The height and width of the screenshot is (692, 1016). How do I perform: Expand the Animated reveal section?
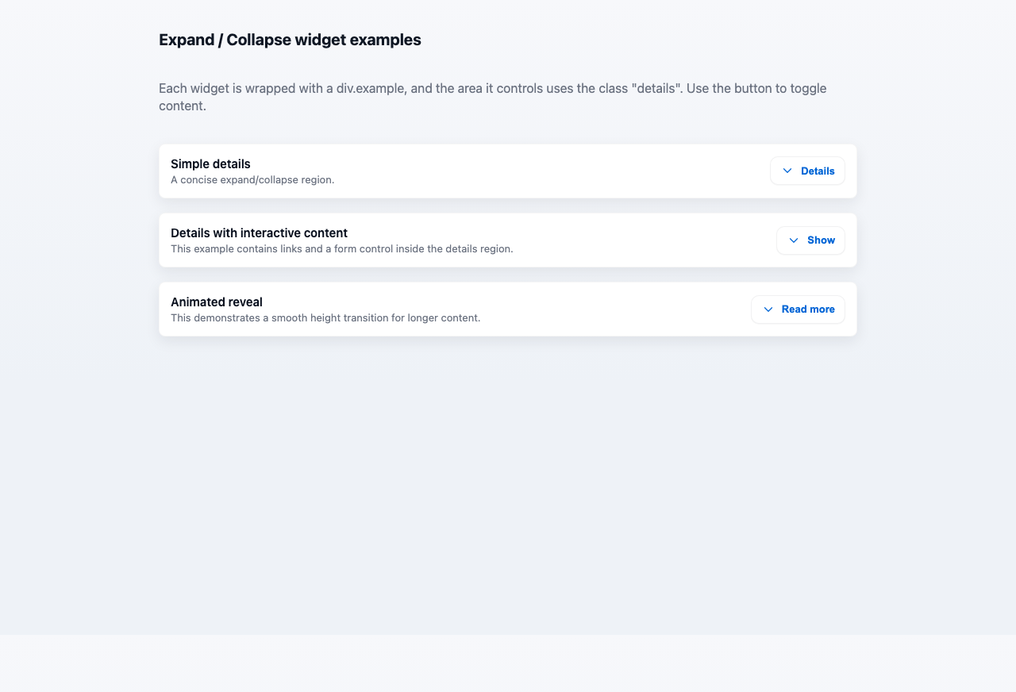tap(798, 309)
